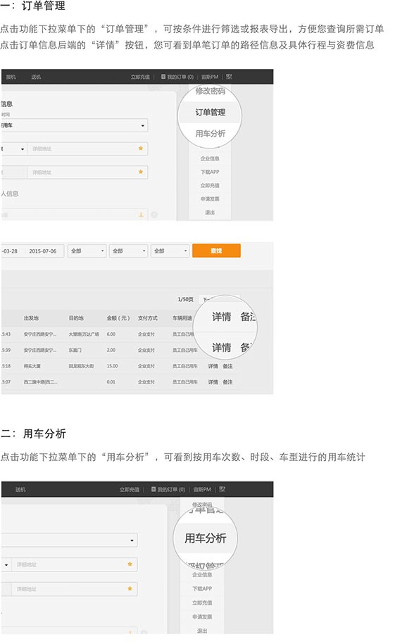Screen dimensions: 419x644
Task: Select 下载APP in the 订单管理 illustration dropdown menu
Action: [x=210, y=172]
